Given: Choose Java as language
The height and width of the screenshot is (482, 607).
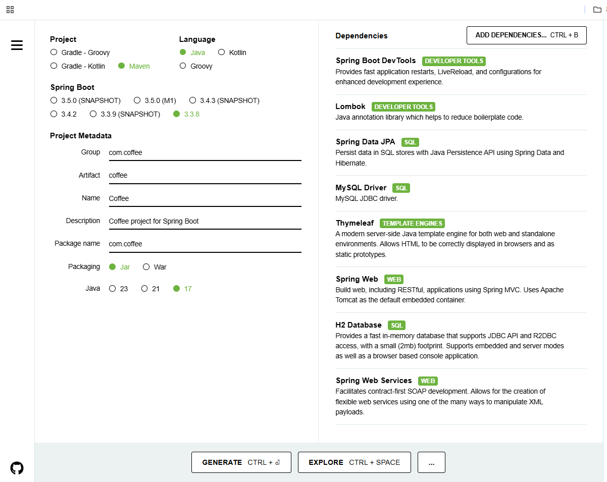Looking at the screenshot, I should pos(192,52).
